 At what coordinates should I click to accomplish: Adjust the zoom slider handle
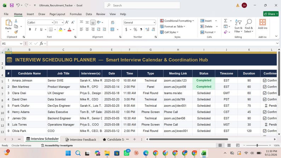pyautogui.click(x=257, y=145)
